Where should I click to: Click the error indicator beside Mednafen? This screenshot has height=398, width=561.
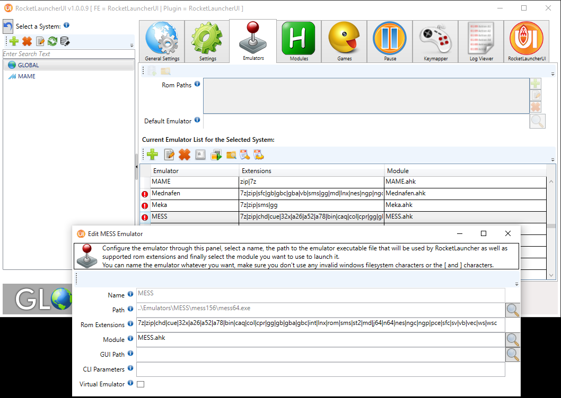pyautogui.click(x=144, y=194)
